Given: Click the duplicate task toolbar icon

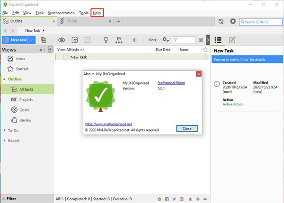Looking at the screenshot, I should (75, 40).
